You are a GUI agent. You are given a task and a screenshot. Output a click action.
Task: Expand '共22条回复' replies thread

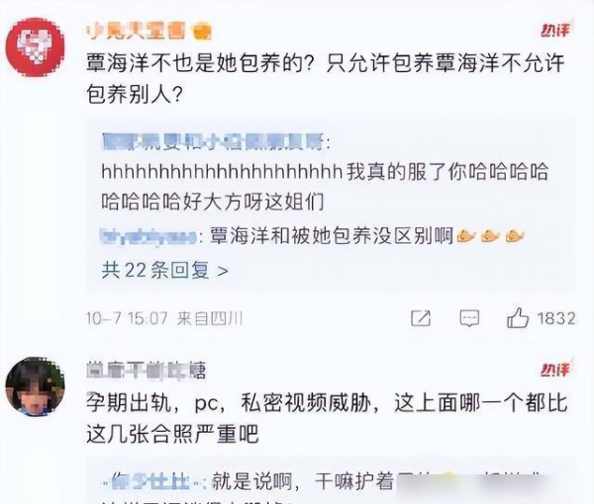[x=164, y=271]
